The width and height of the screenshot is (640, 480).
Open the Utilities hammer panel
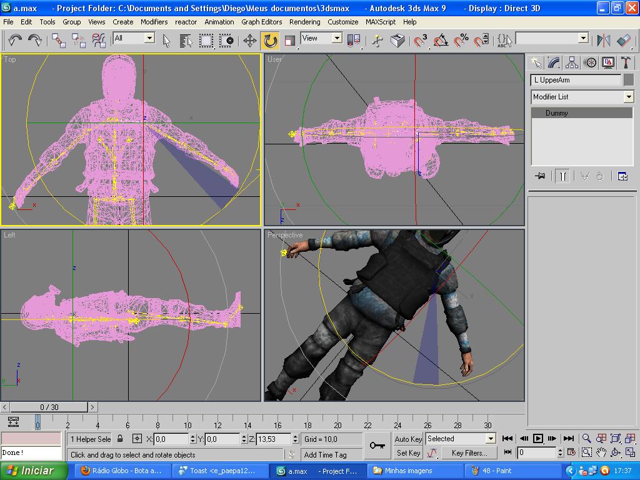[626, 62]
